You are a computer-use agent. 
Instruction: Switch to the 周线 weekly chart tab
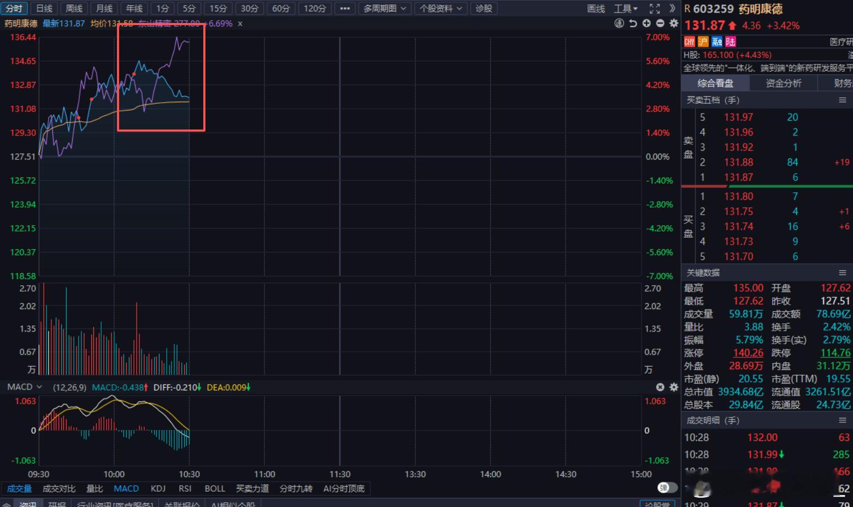point(74,8)
